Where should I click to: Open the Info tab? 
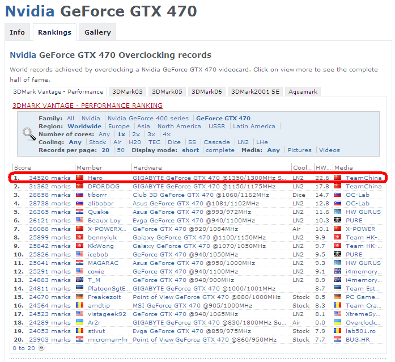tap(17, 32)
